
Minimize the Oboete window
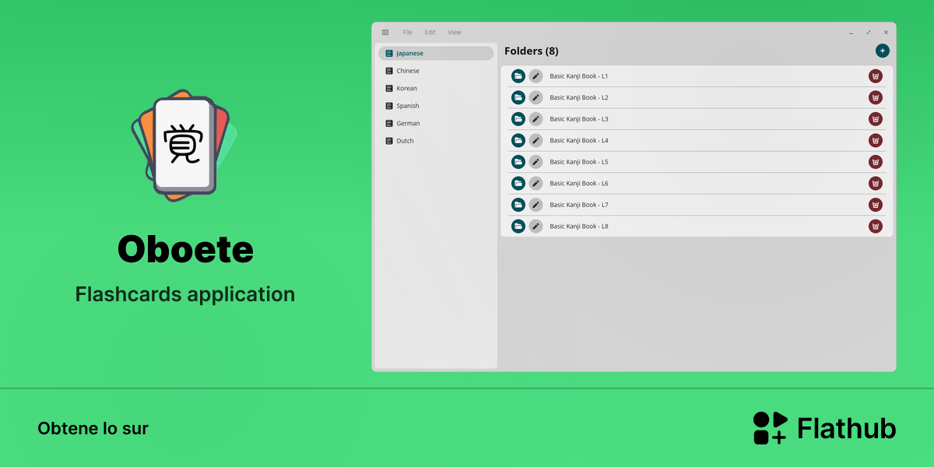point(851,33)
